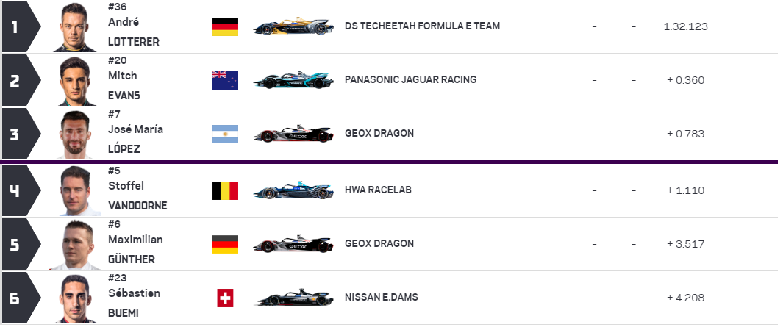This screenshot has height=330, width=783.
Task: Open the VANDOORNE driver name link
Action: point(137,206)
